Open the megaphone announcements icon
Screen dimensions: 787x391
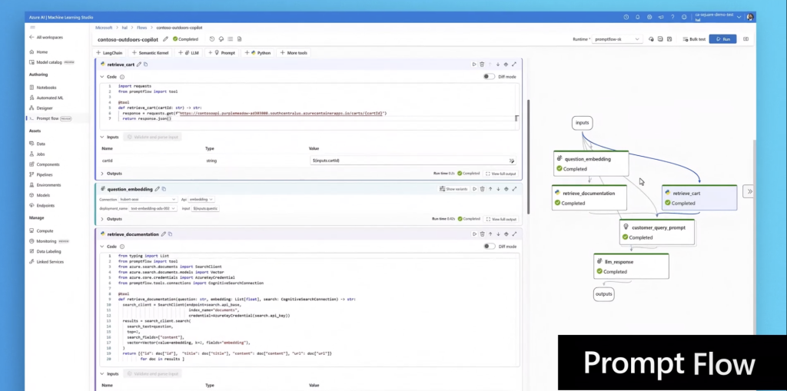pyautogui.click(x=661, y=17)
